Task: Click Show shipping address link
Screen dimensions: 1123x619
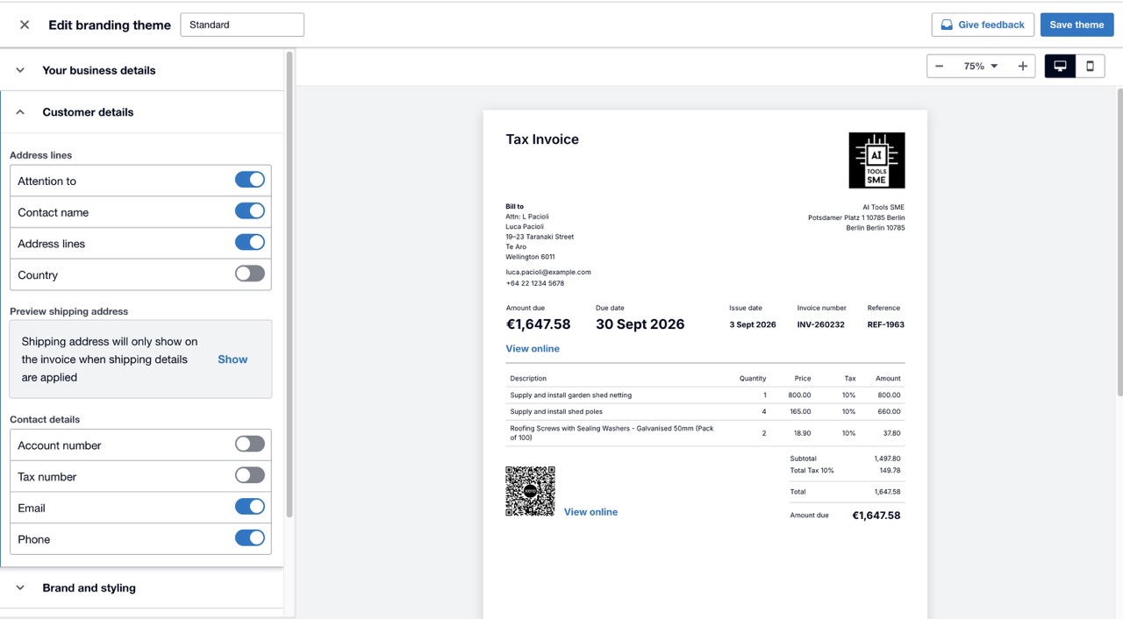Action: pos(232,359)
